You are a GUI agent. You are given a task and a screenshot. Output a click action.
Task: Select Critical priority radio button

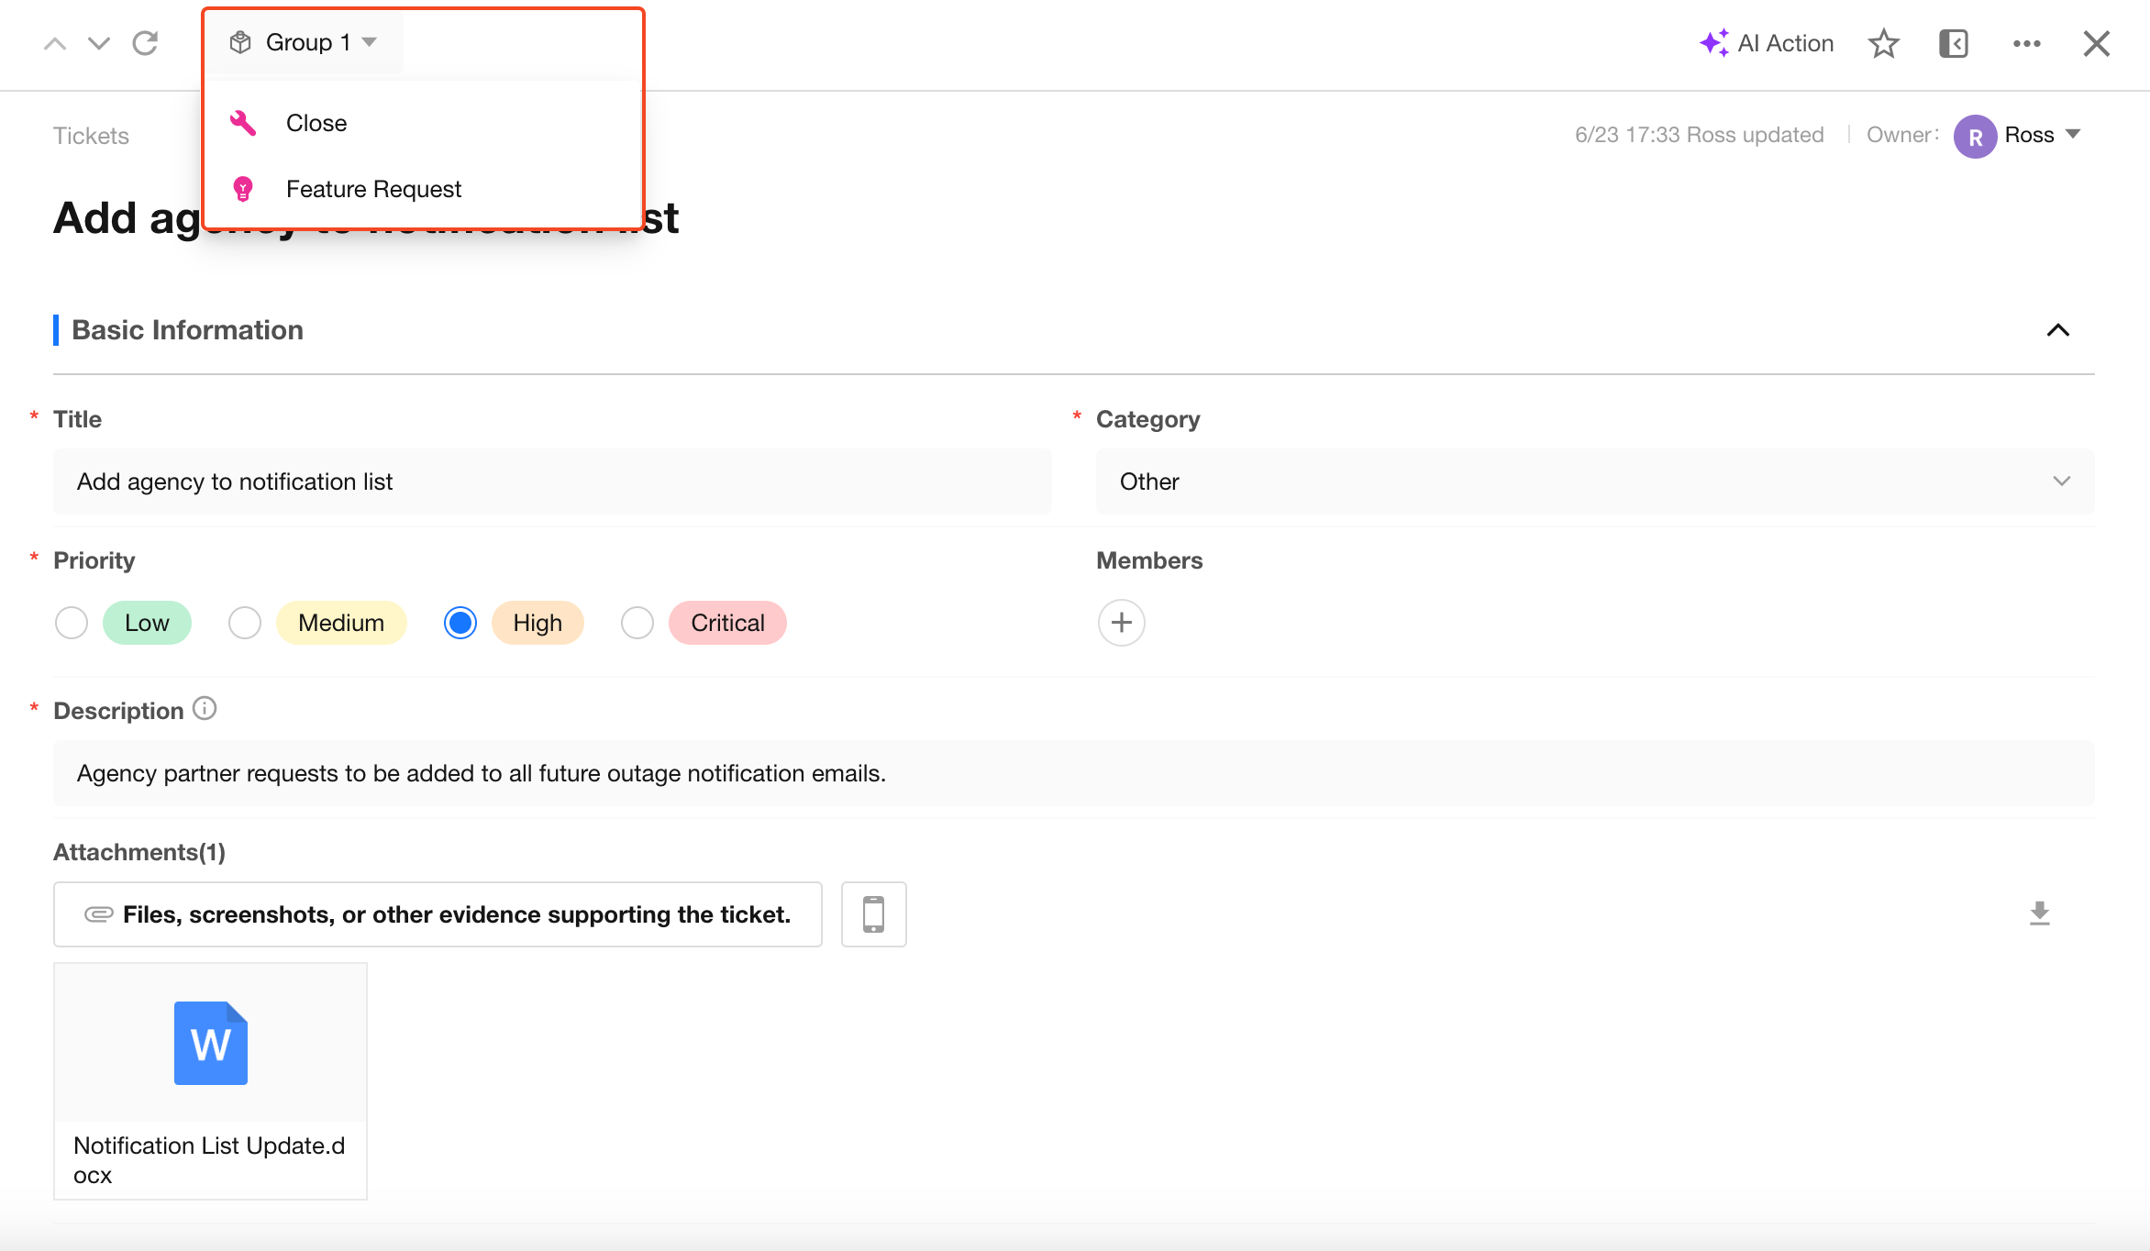pyautogui.click(x=637, y=623)
